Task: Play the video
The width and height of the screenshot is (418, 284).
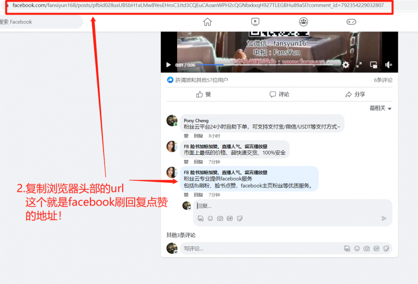Action: (x=168, y=65)
